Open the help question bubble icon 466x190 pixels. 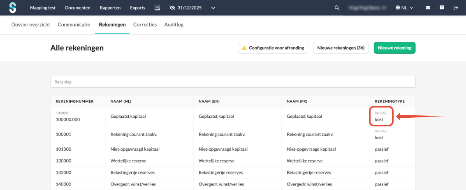pyautogui.click(x=442, y=8)
